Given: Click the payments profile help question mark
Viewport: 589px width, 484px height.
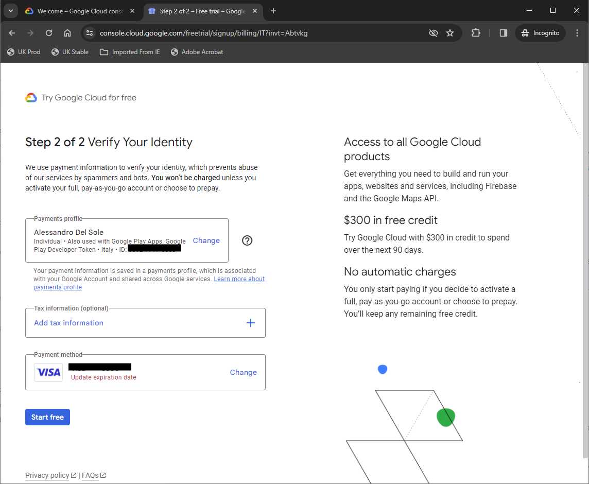Looking at the screenshot, I should coord(247,240).
